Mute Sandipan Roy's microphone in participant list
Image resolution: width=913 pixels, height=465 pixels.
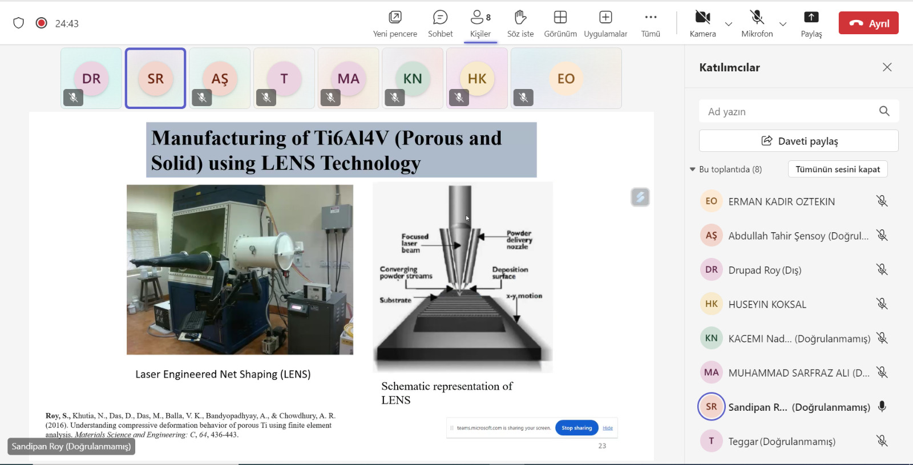882,407
